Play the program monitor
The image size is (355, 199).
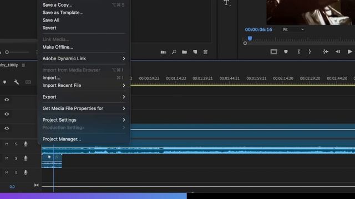tap(350, 51)
